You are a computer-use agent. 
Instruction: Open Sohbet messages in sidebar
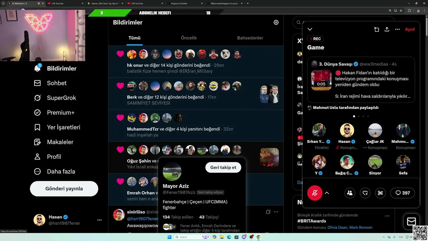pos(50,83)
